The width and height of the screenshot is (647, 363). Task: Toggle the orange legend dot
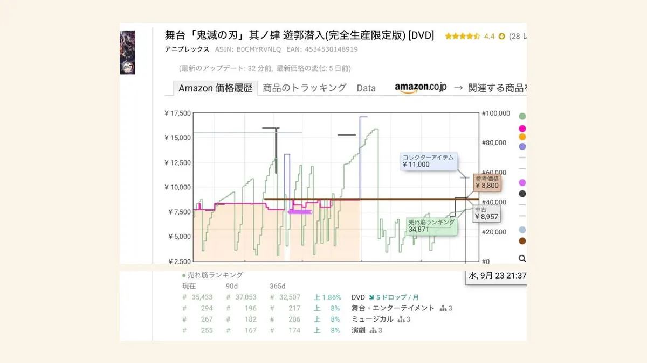522,137
